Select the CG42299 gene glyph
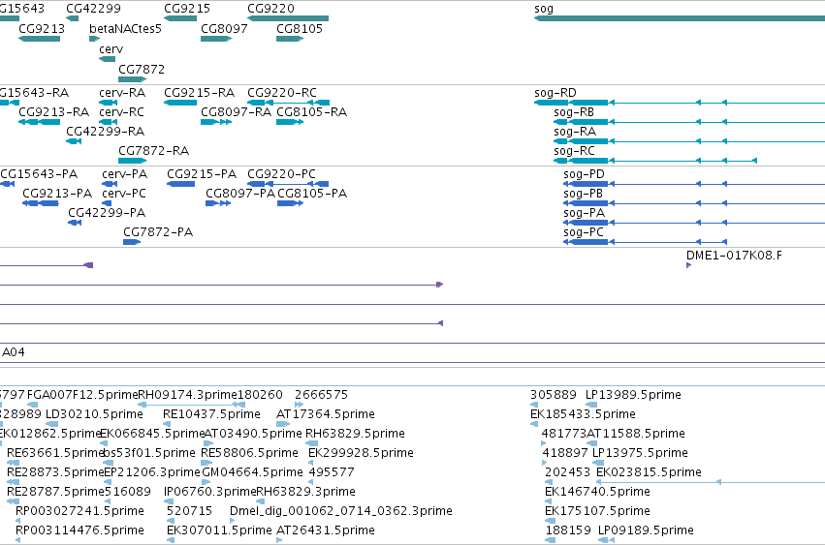This screenshot has width=825, height=545. 72,18
